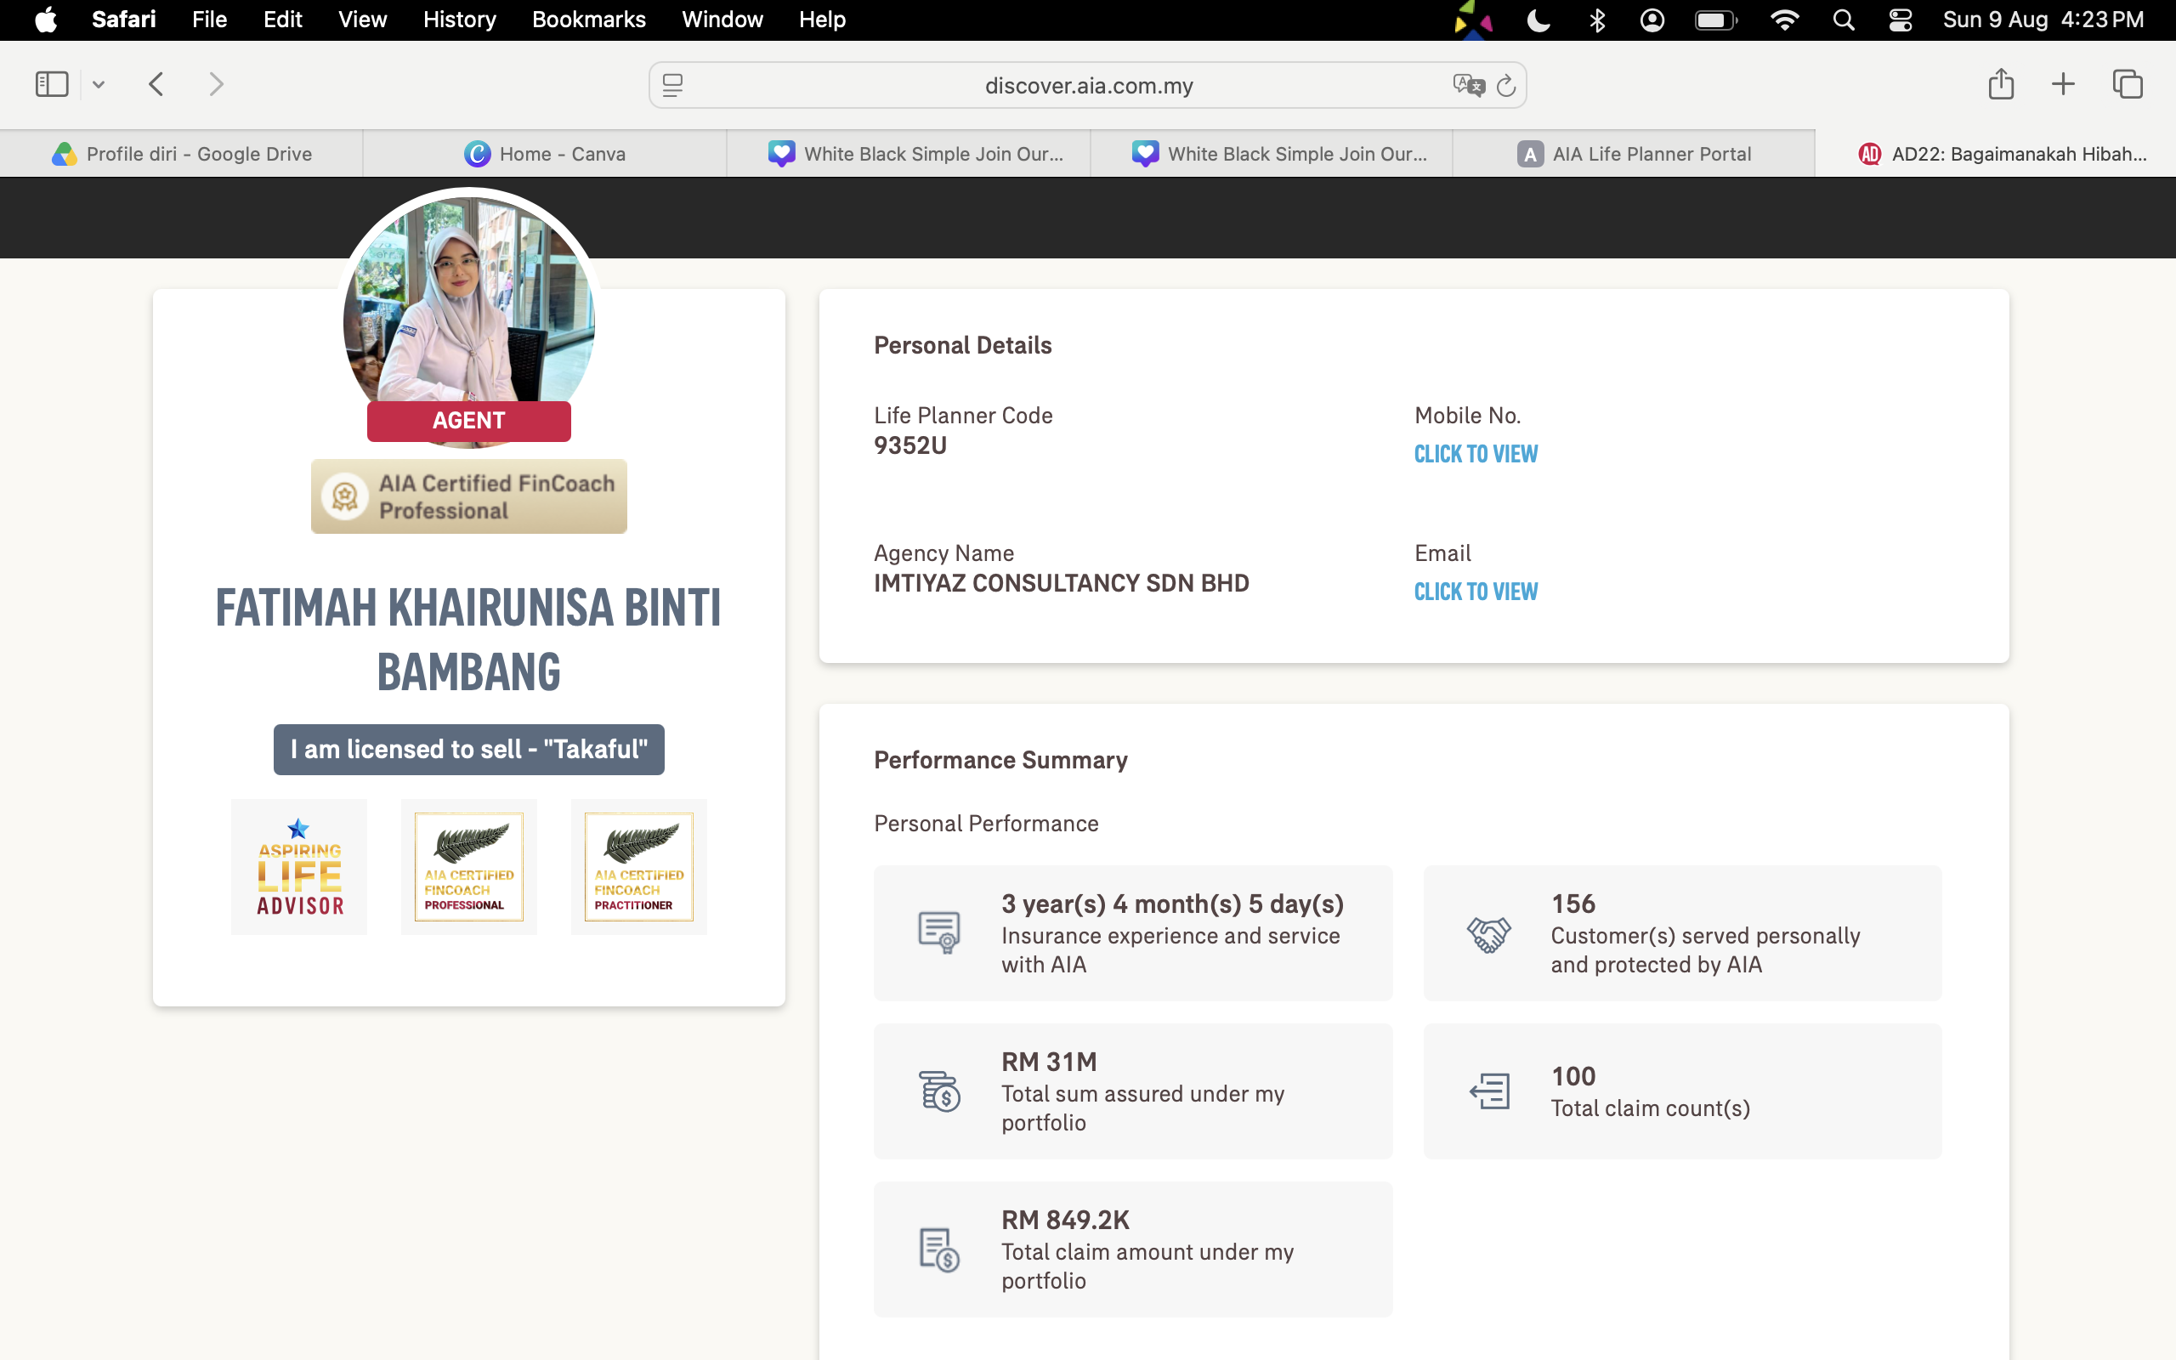Open the Edit menu
The image size is (2176, 1360).
(x=282, y=20)
